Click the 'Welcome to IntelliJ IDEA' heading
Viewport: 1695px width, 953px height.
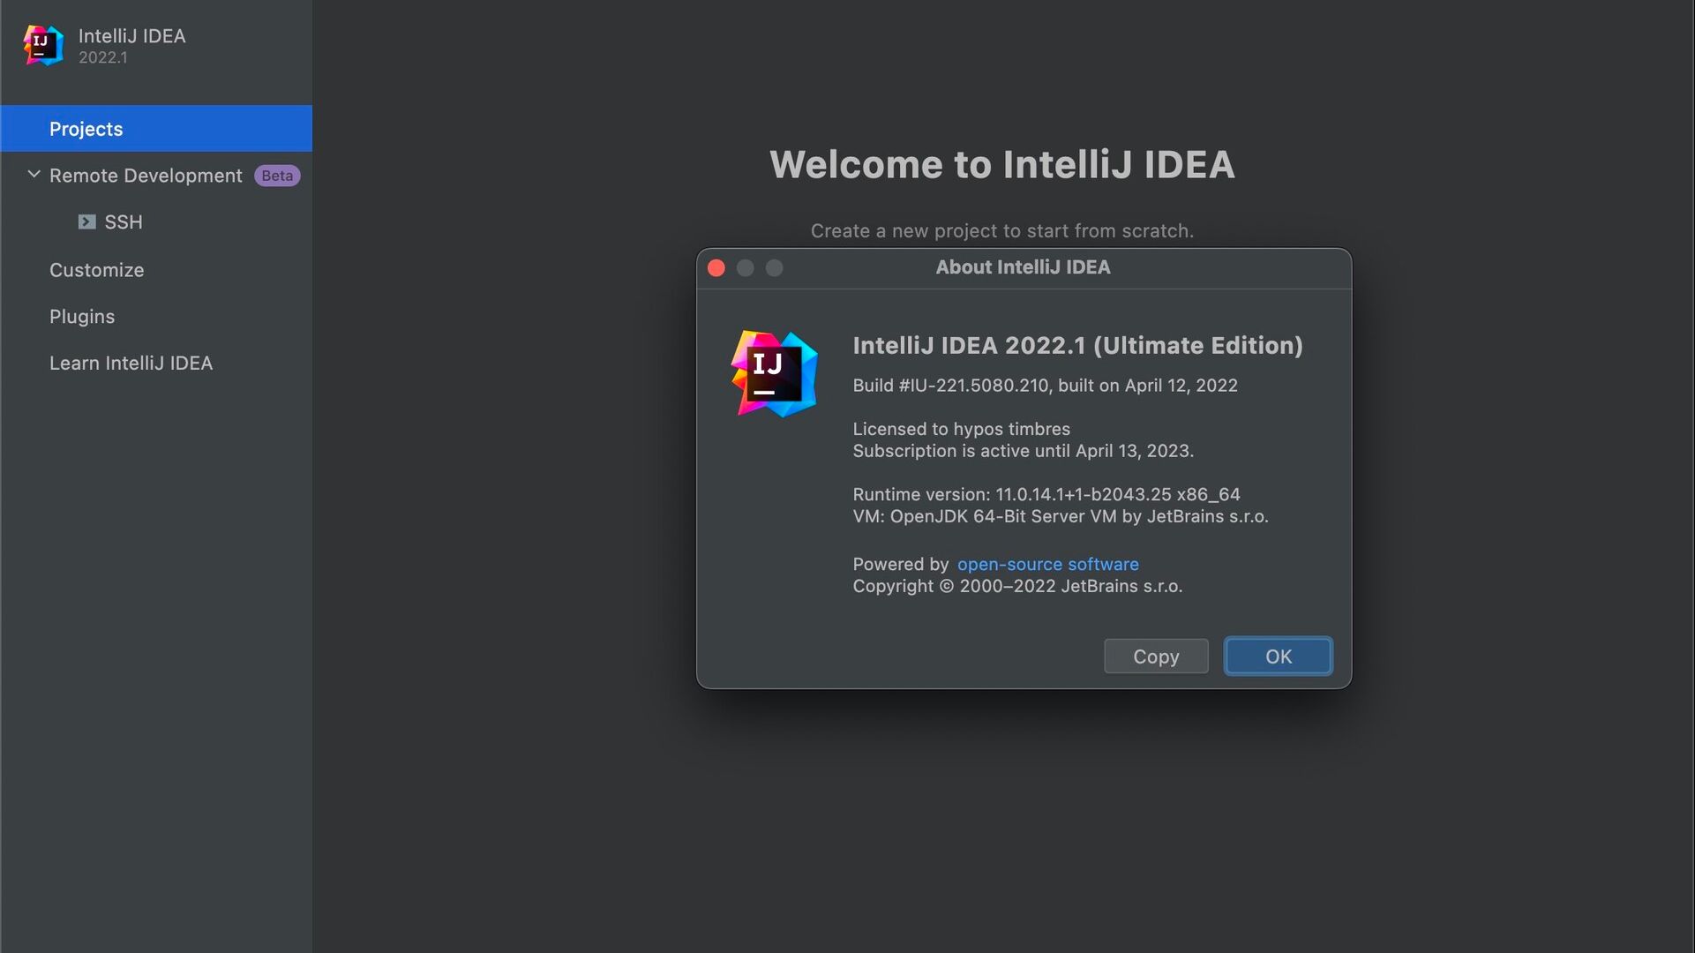1002,164
